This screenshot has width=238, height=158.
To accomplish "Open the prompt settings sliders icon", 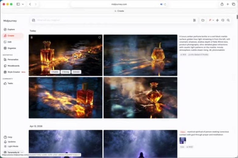I will click(195, 20).
